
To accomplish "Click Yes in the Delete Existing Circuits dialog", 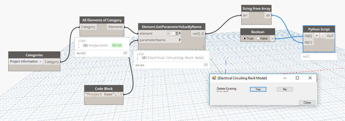I will point(258,89).
